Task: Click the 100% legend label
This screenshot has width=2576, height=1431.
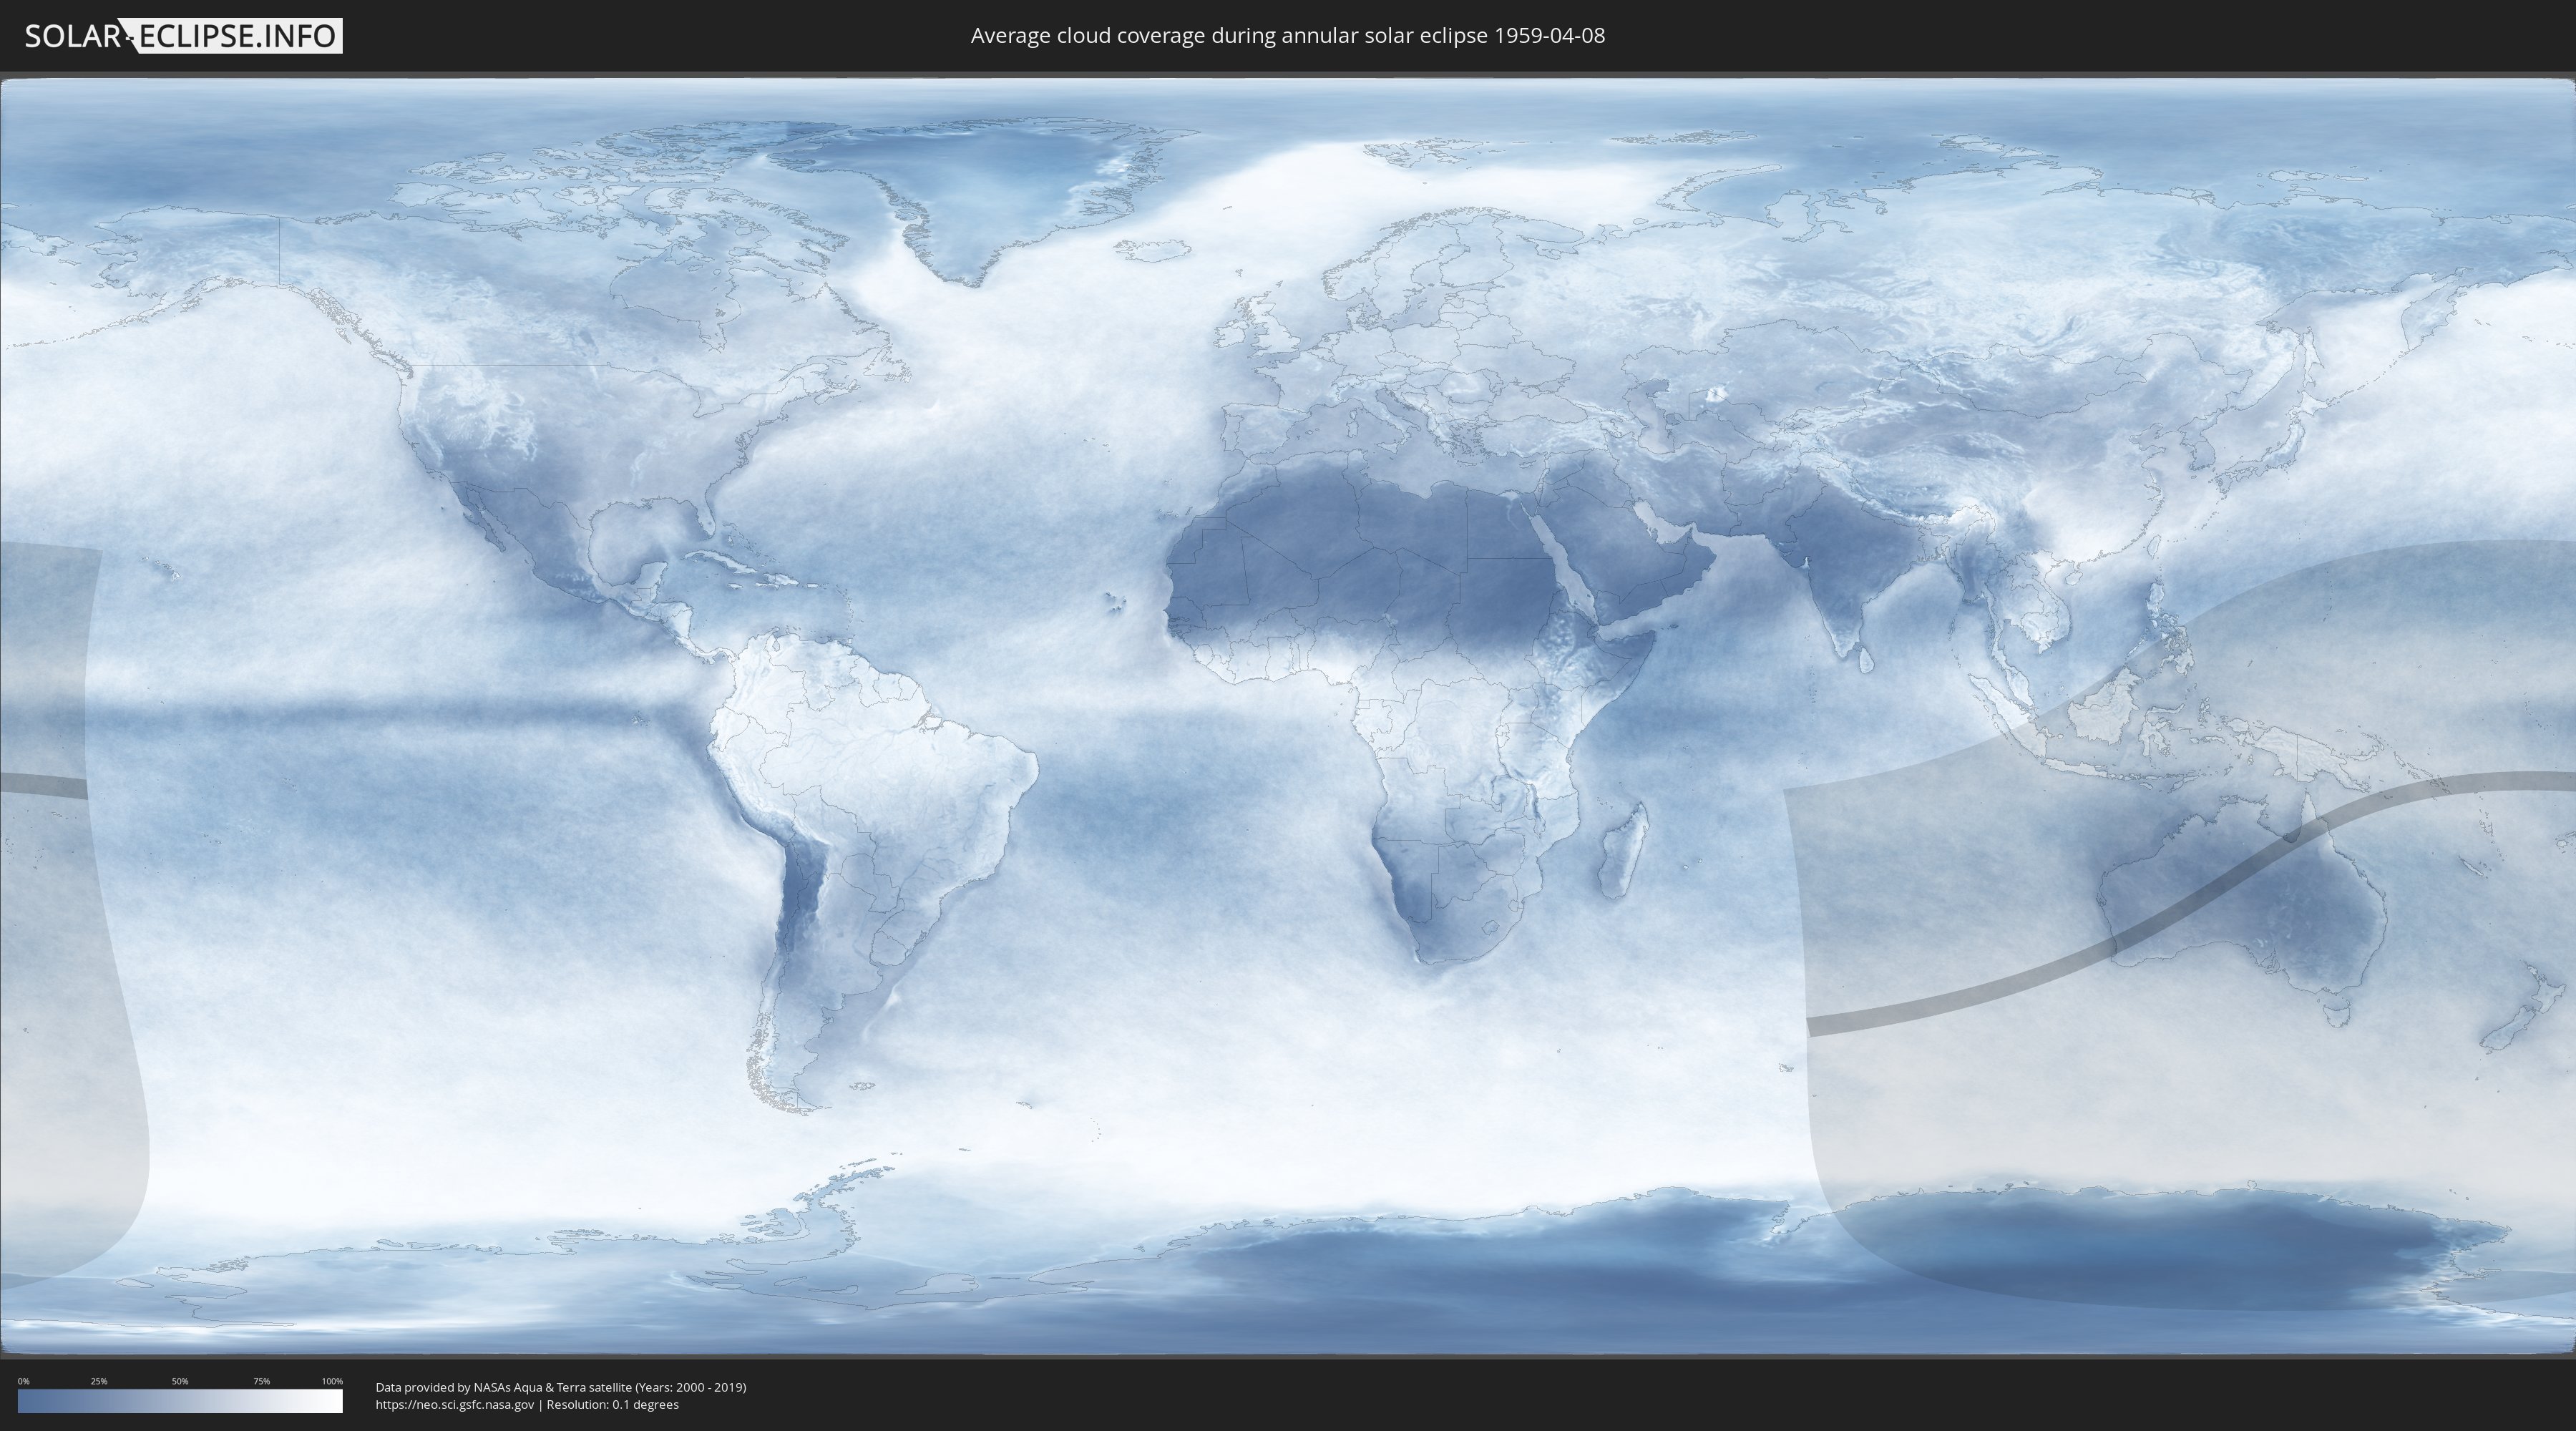Action: pyautogui.click(x=332, y=1381)
